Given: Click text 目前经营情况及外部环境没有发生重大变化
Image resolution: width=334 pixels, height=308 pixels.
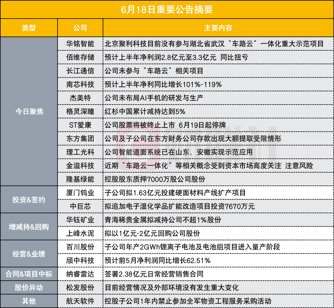Looking at the screenshot, I should [172, 288].
